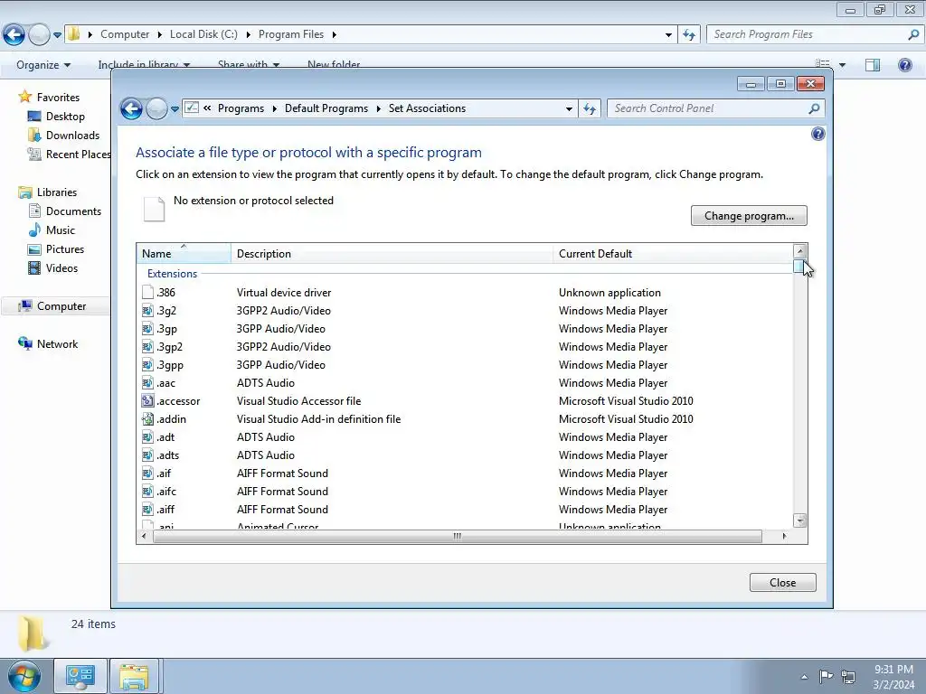
Task: Open Explorer address bar history dropdown
Action: tap(668, 35)
